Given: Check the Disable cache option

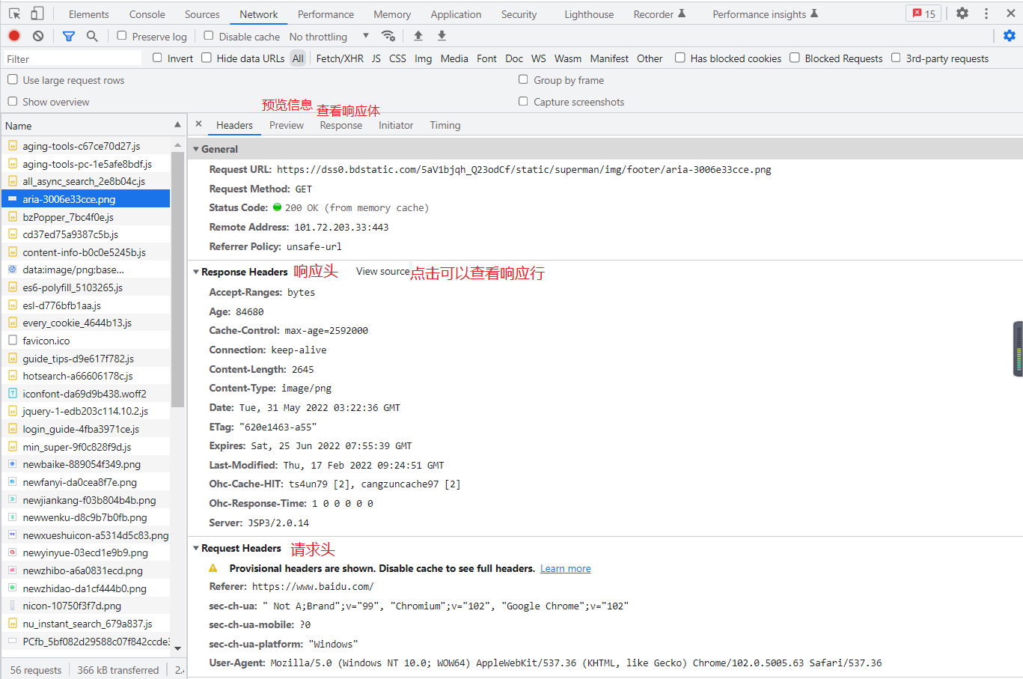Looking at the screenshot, I should pyautogui.click(x=209, y=36).
